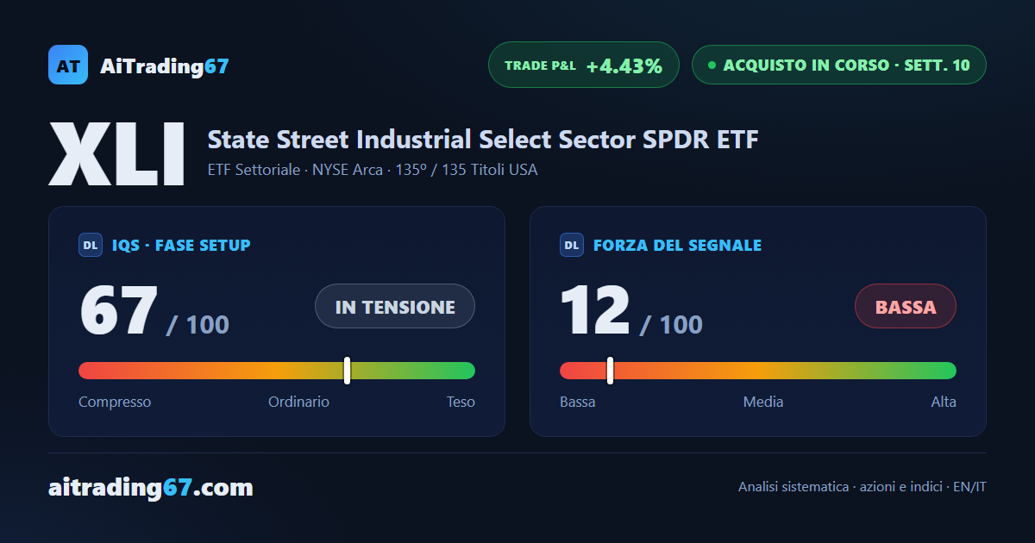Click the signal strength slider handle
1035x543 pixels.
pyautogui.click(x=610, y=371)
